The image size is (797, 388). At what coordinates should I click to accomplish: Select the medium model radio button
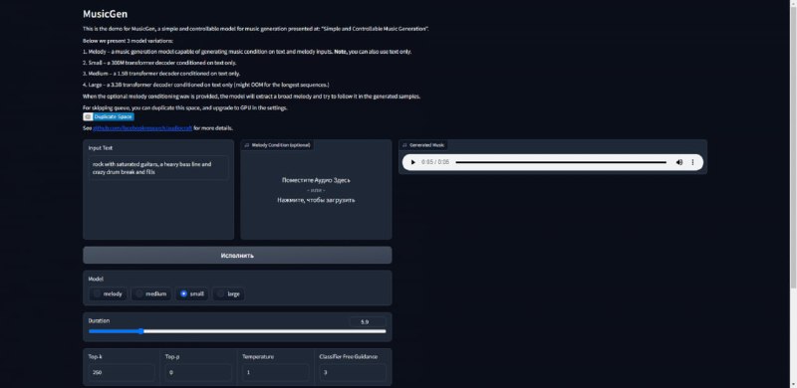138,293
